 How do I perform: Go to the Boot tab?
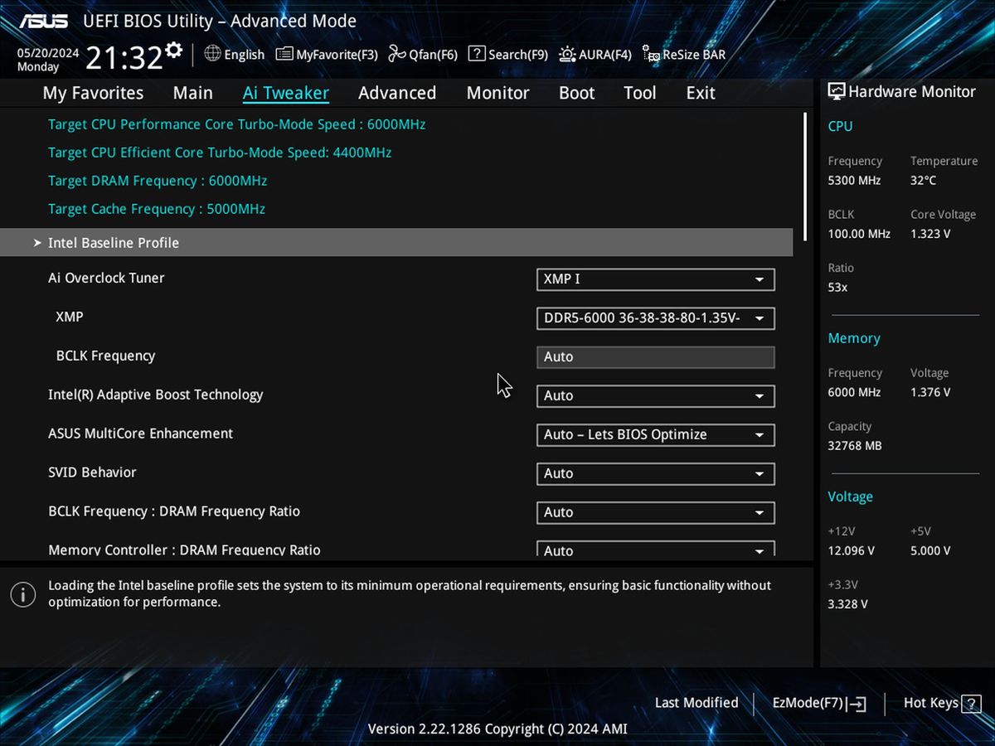pos(576,93)
